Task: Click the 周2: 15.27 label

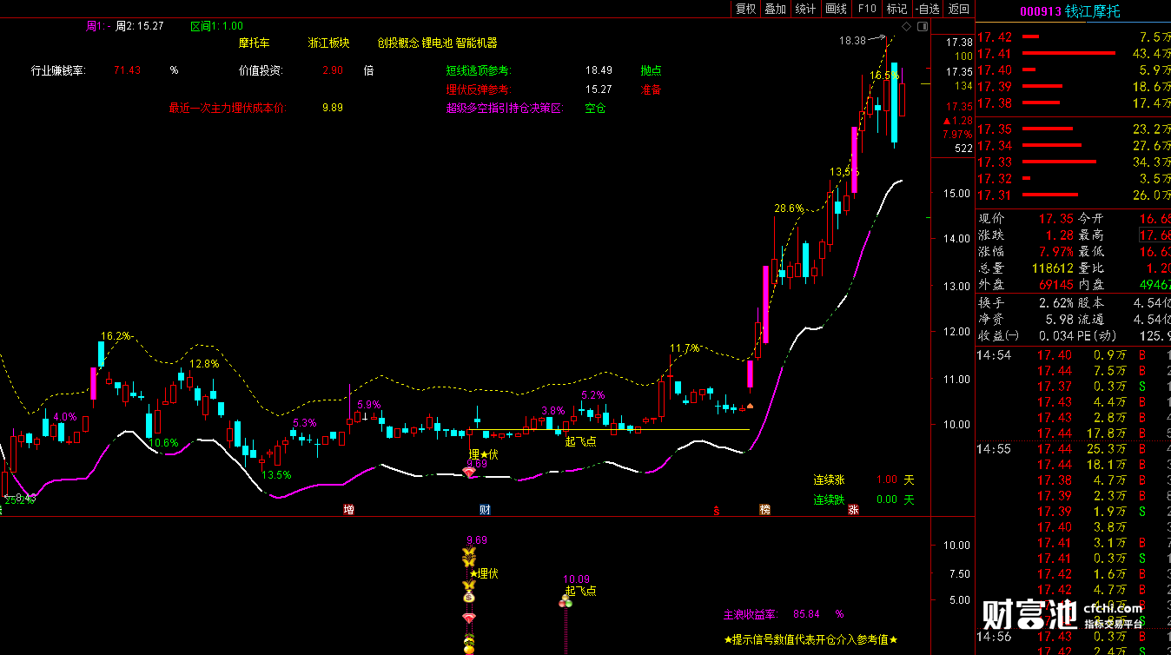Action: point(140,26)
